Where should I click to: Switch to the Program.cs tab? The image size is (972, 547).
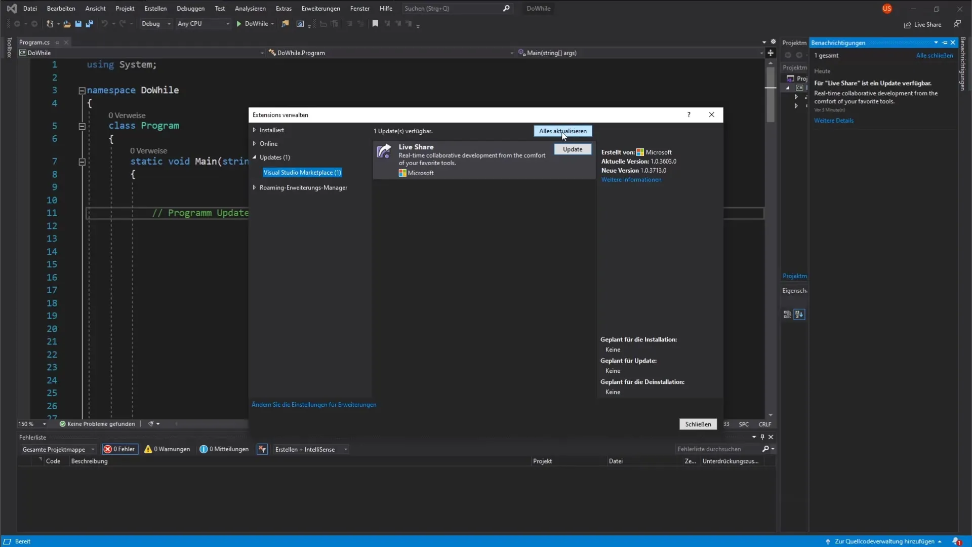pyautogui.click(x=34, y=43)
